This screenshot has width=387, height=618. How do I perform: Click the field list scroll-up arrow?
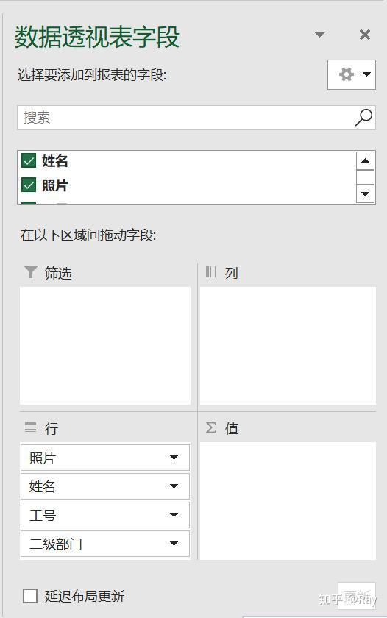366,160
